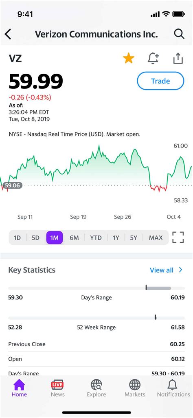Show the 5Y price history
Image resolution: width=193 pixels, height=418 pixels.
coord(134,238)
